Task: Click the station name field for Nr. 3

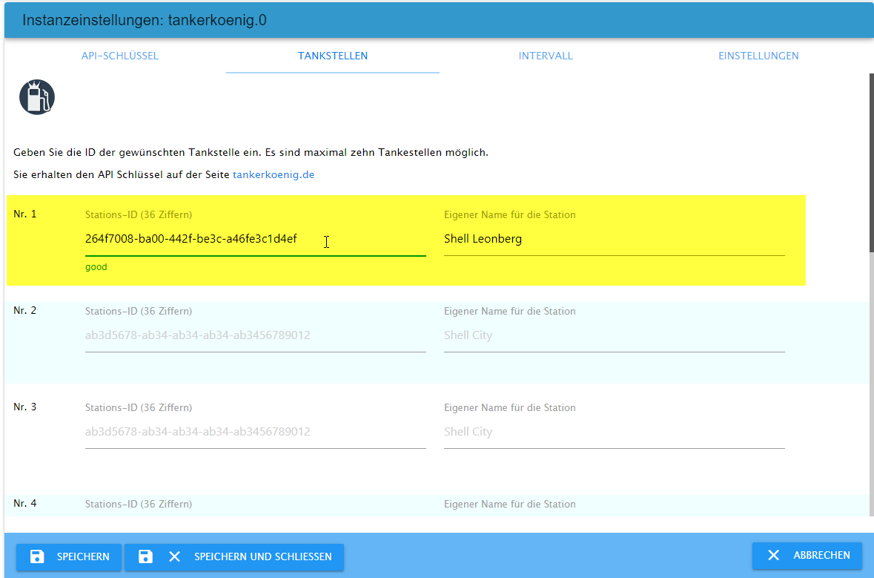Action: (x=614, y=432)
